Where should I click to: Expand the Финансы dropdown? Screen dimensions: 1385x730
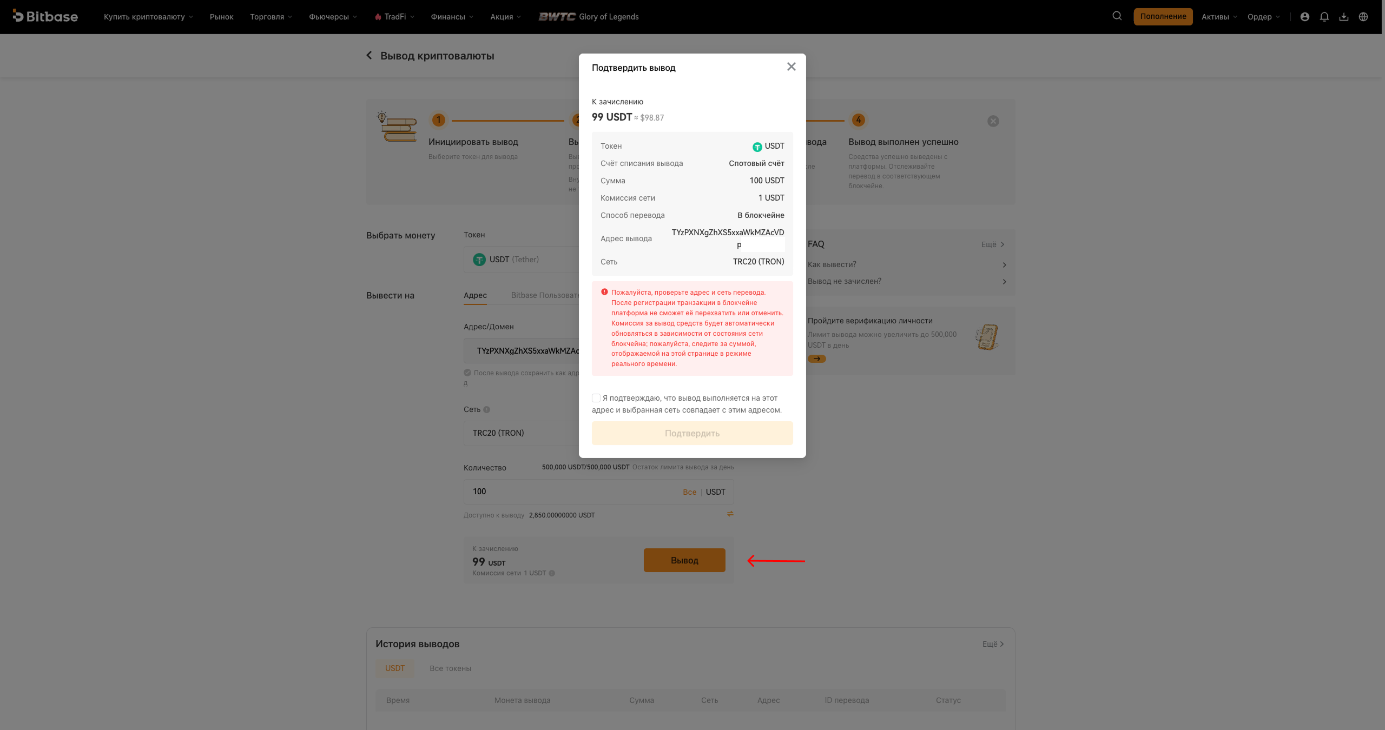pyautogui.click(x=452, y=17)
